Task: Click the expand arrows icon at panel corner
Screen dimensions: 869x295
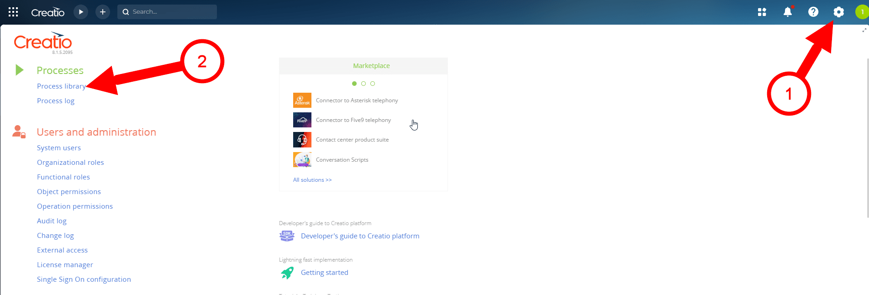Action: (x=864, y=30)
